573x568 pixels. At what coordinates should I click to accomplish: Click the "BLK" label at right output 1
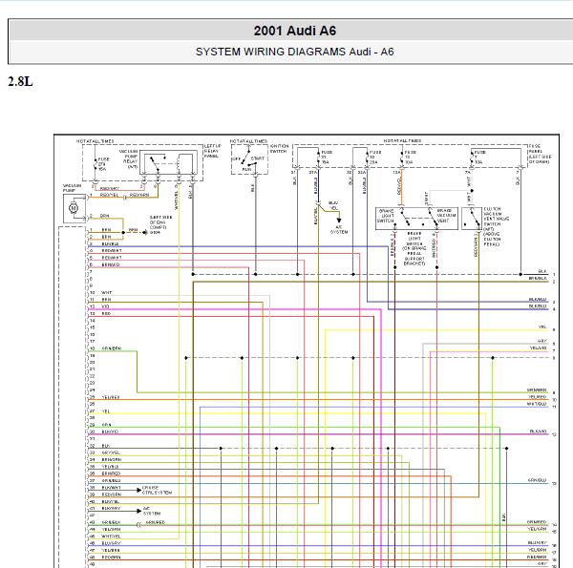(x=542, y=271)
